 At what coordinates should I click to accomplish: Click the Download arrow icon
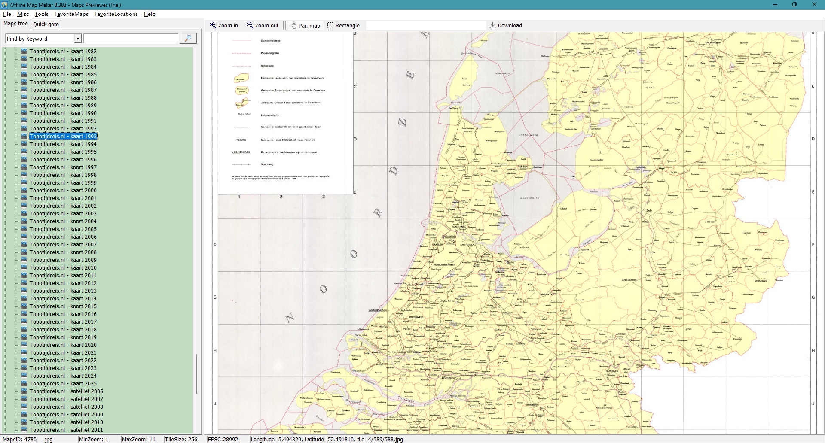point(493,25)
